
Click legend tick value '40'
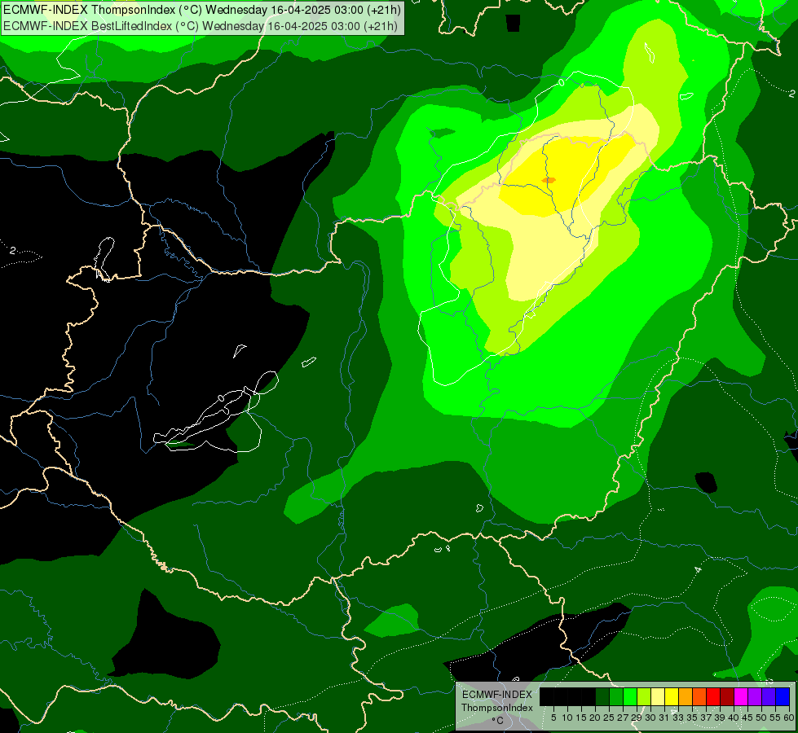734,718
